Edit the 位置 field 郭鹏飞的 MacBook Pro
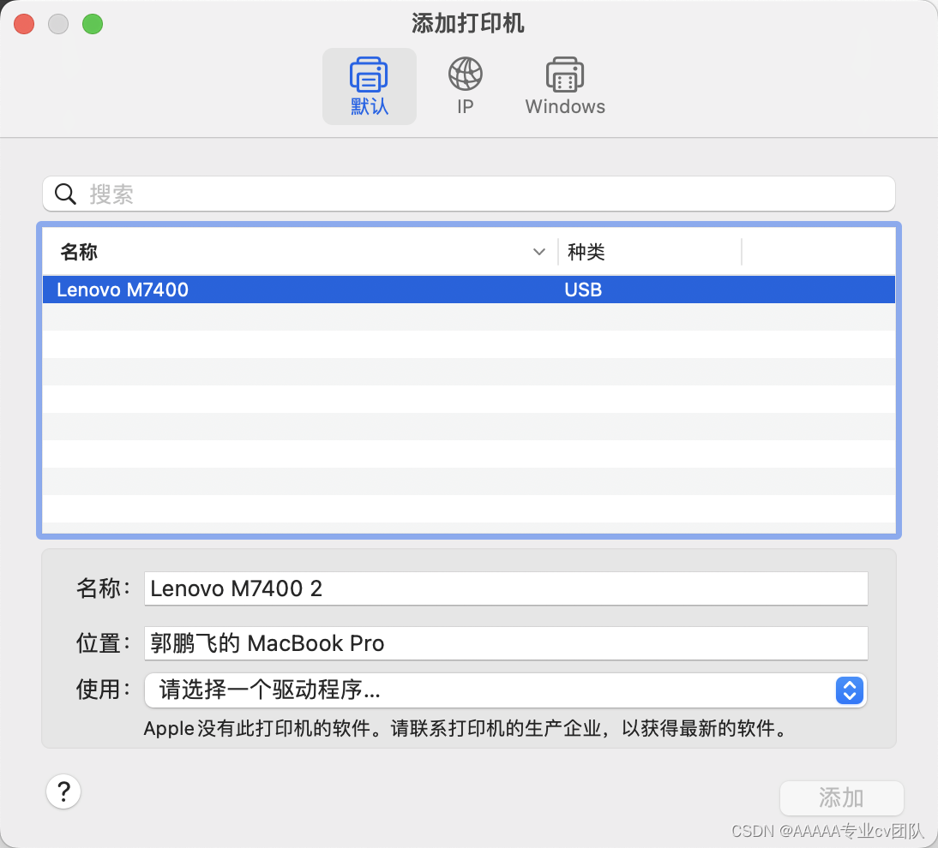 [x=506, y=643]
